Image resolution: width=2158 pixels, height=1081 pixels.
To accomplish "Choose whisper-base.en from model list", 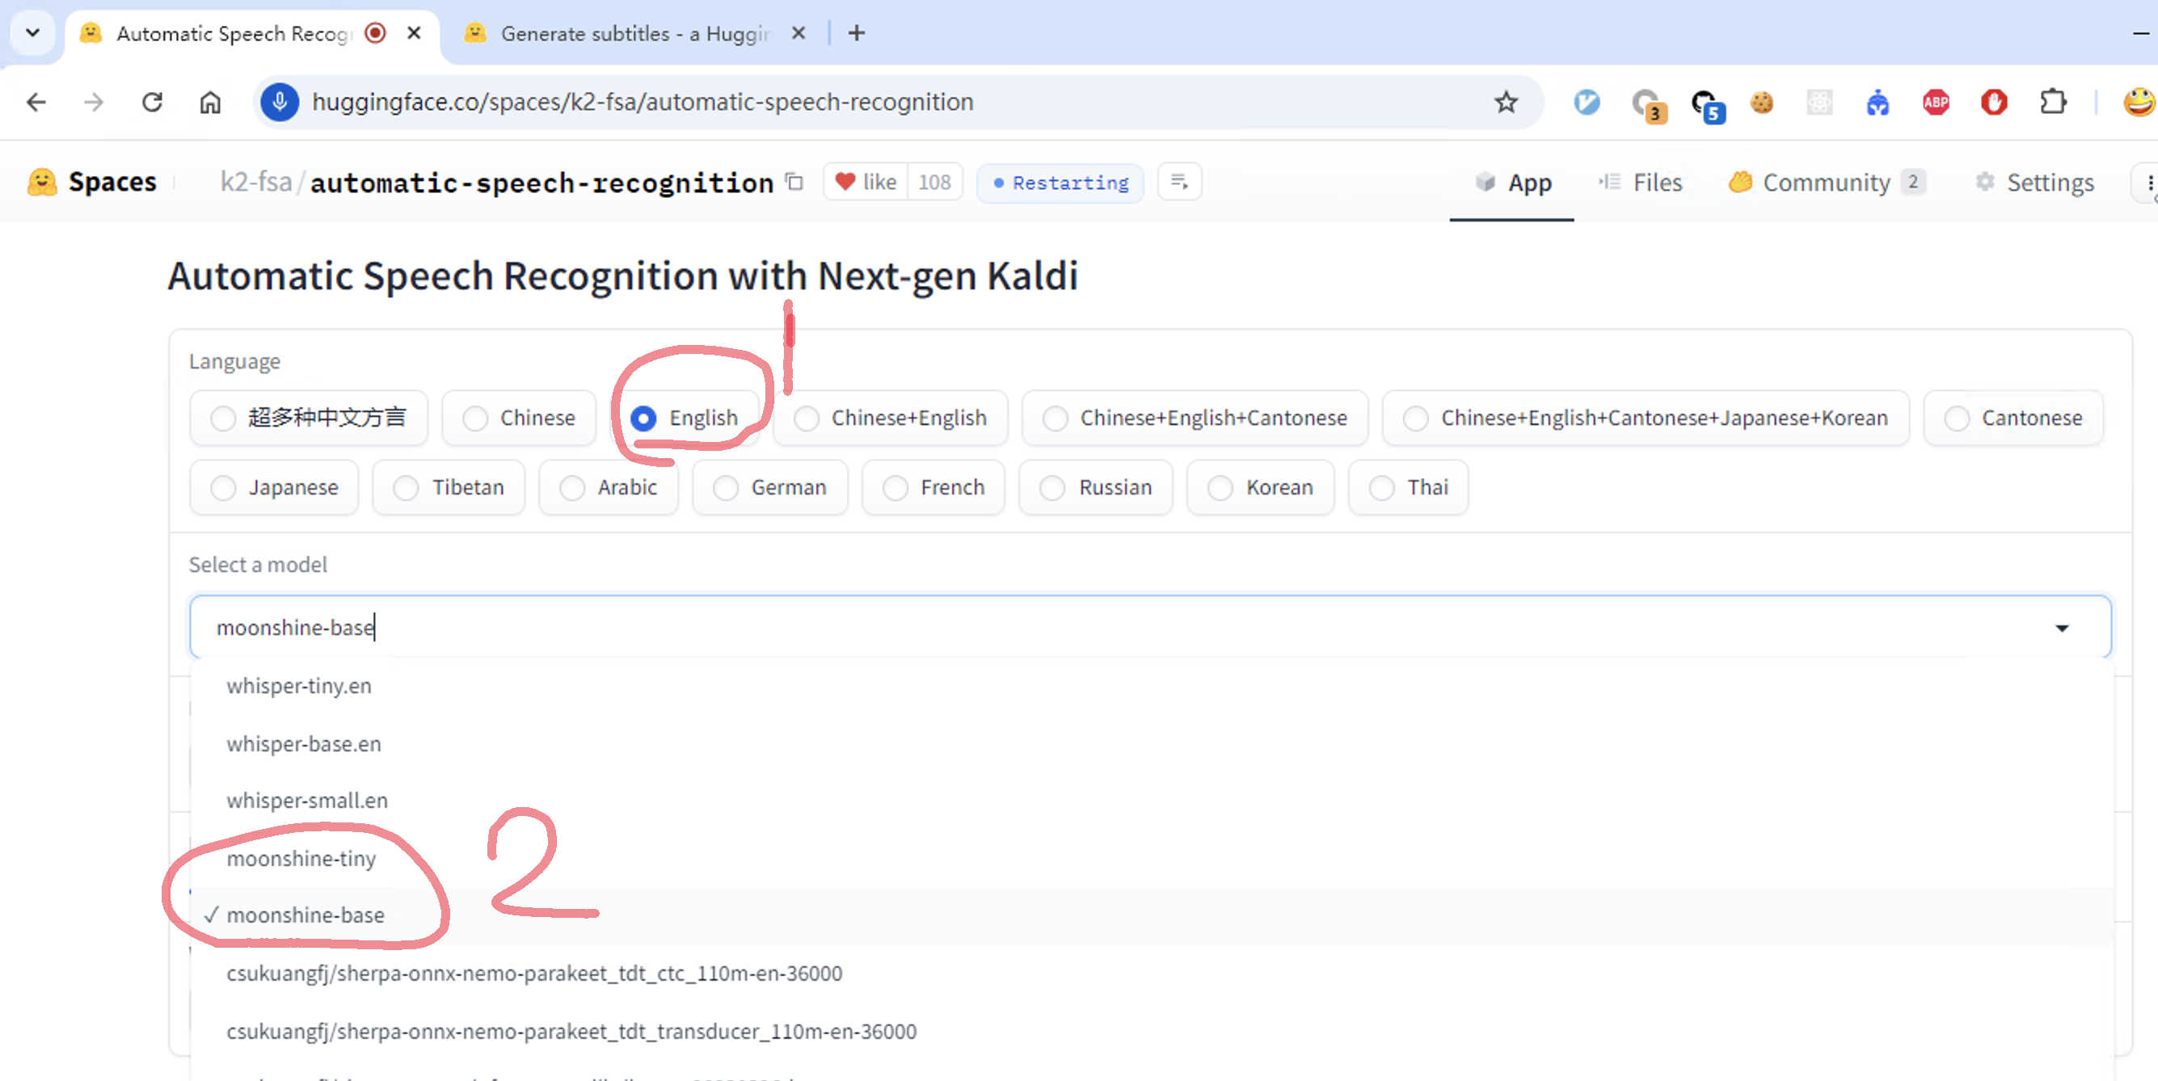I will pyautogui.click(x=1152, y=743).
